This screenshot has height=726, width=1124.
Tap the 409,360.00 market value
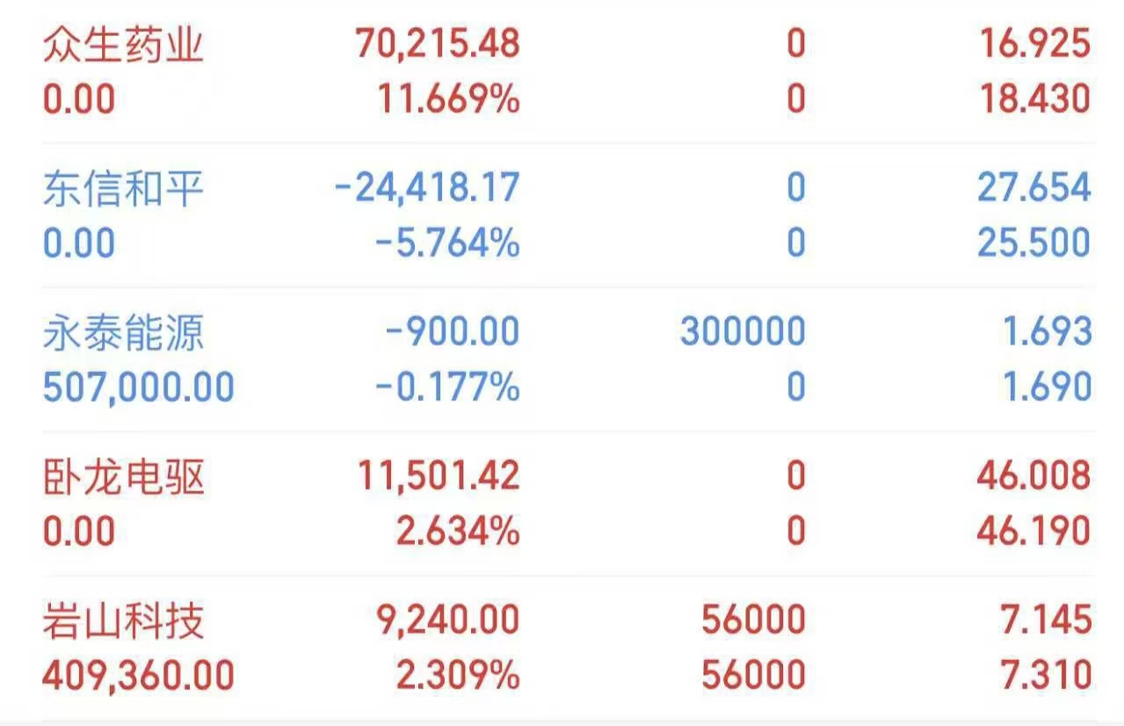(x=139, y=675)
